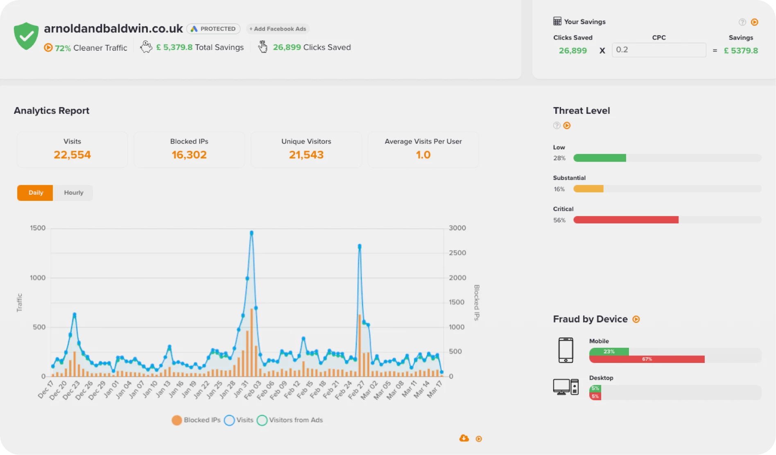Screen dimensions: 776x455
Task: Click the Low 28% percentage label
Action: pyautogui.click(x=559, y=158)
